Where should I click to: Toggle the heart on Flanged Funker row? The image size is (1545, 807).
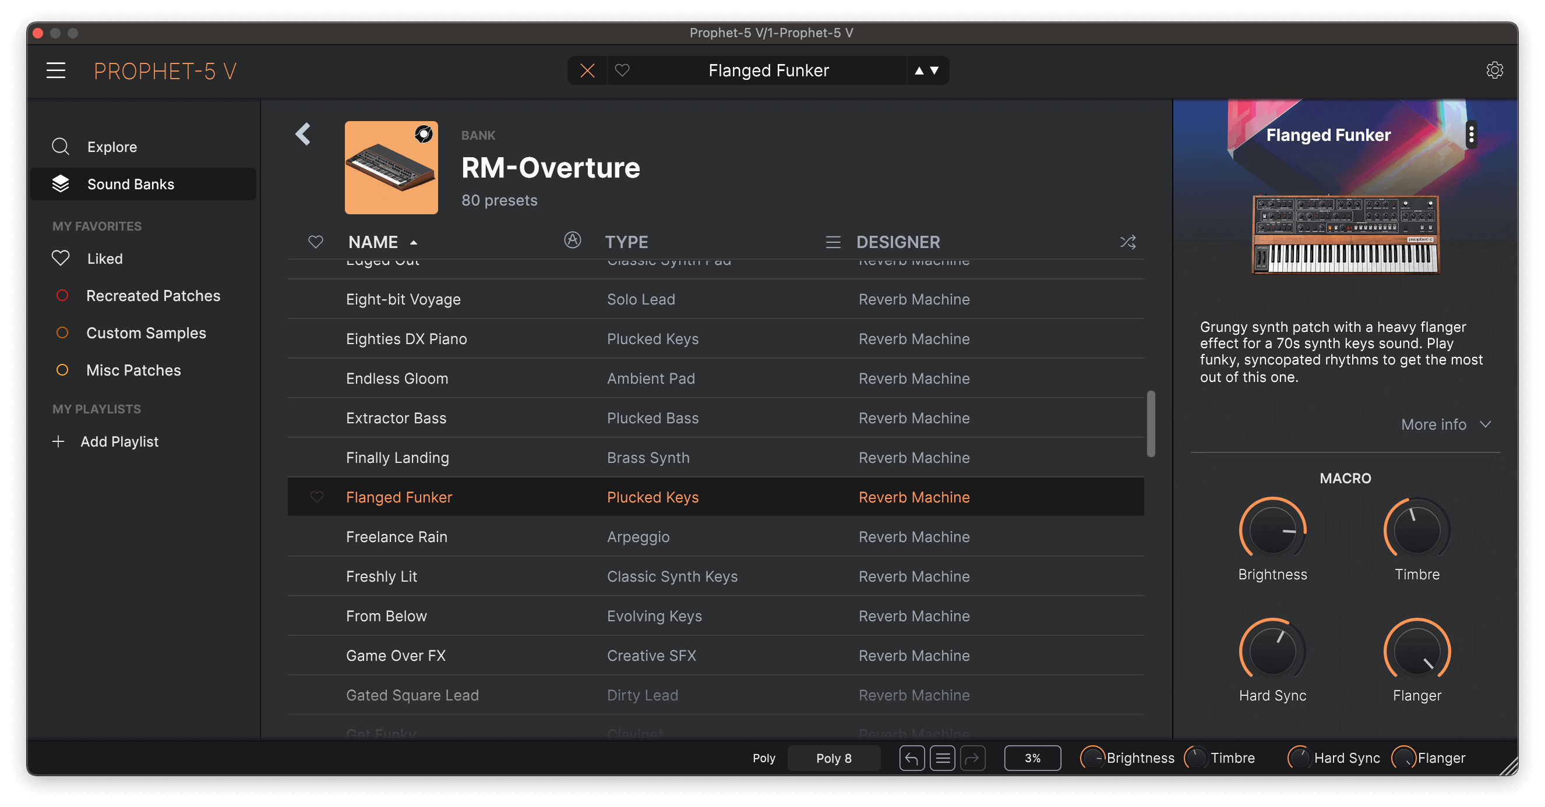(x=316, y=497)
